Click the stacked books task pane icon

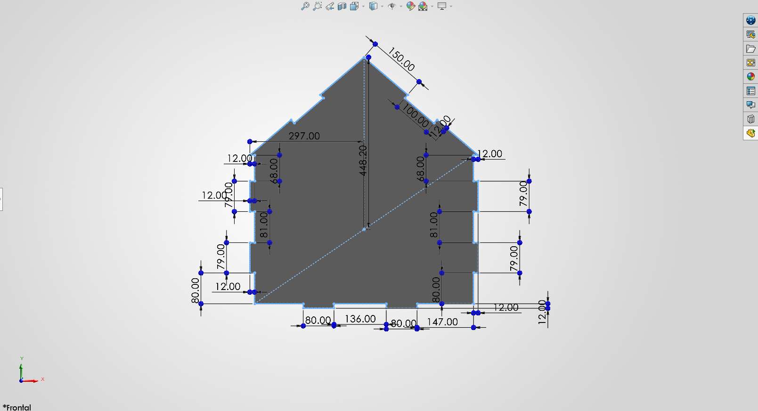(x=751, y=119)
